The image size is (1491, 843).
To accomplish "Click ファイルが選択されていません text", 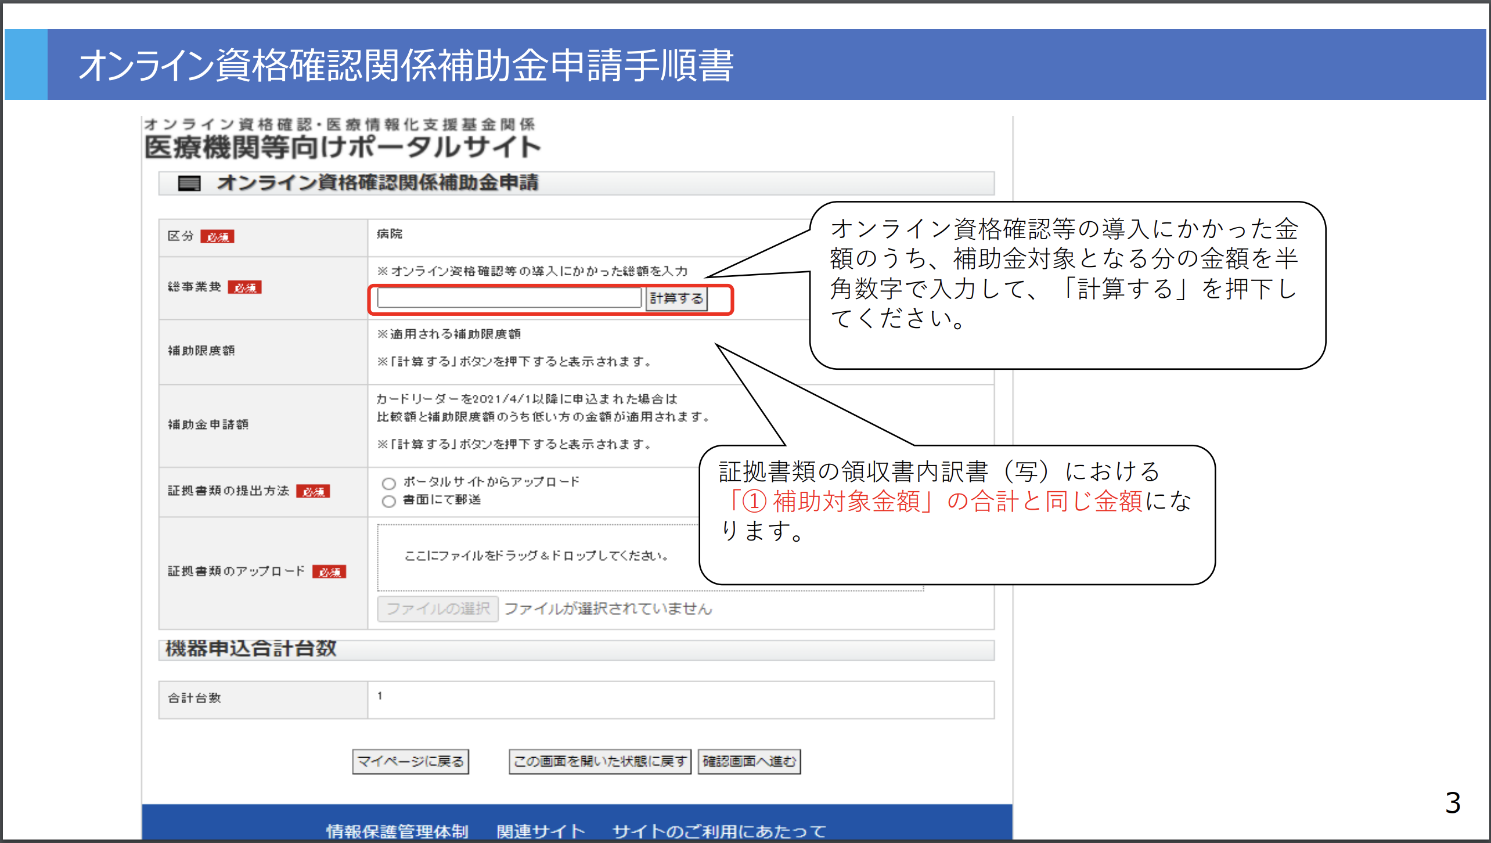I will [608, 608].
